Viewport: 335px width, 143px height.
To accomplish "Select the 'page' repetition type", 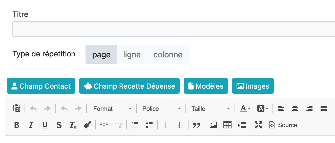I will [x=101, y=54].
